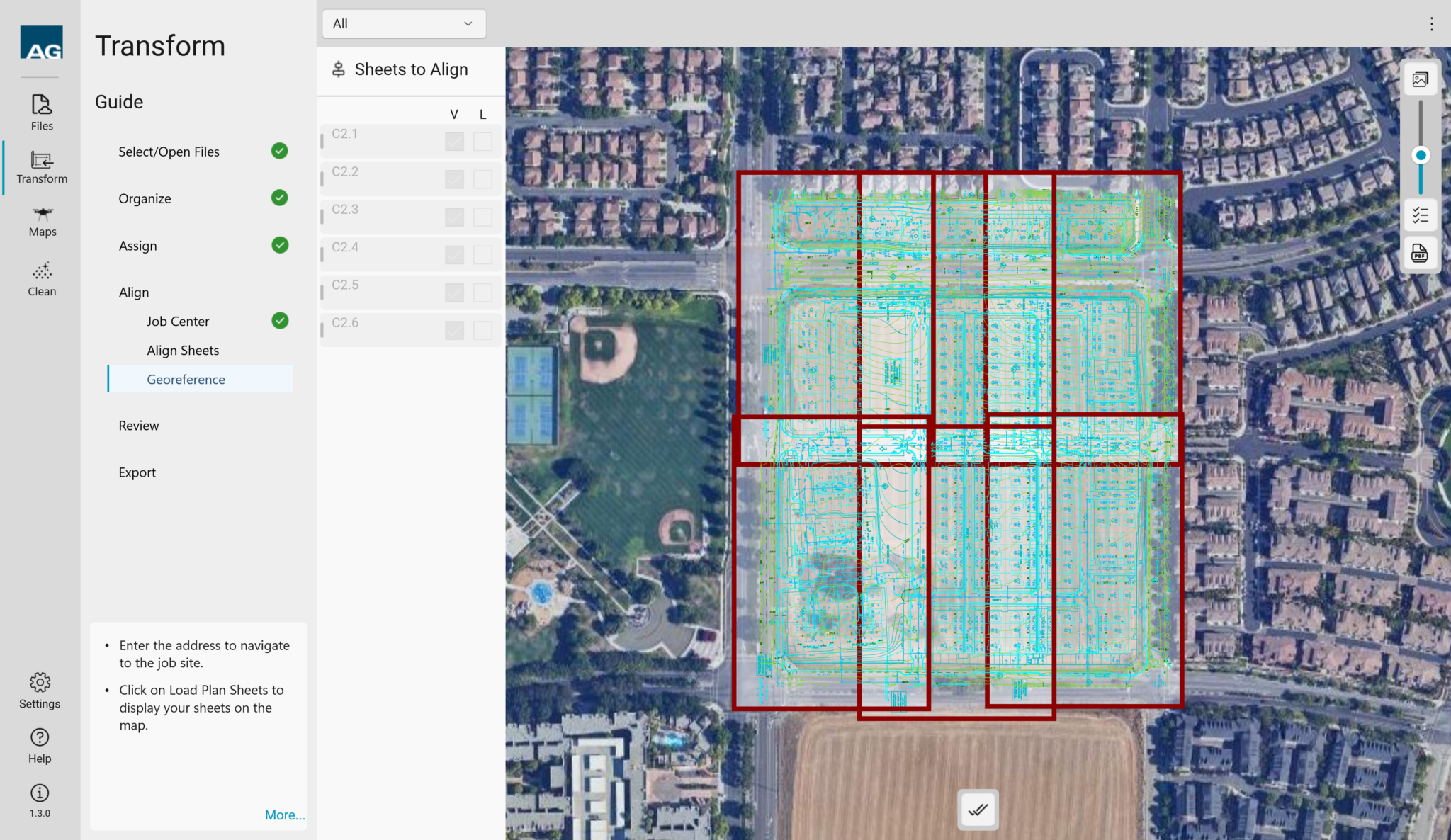The width and height of the screenshot is (1451, 840).
Task: Select the Transform tool in the sidebar
Action: 41,167
